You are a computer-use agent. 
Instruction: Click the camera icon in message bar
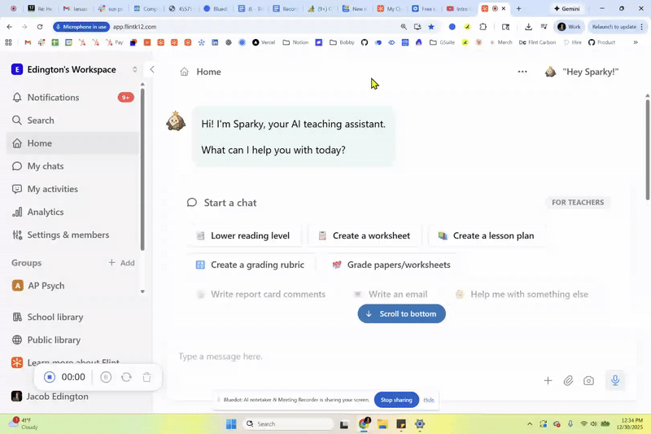(x=588, y=380)
